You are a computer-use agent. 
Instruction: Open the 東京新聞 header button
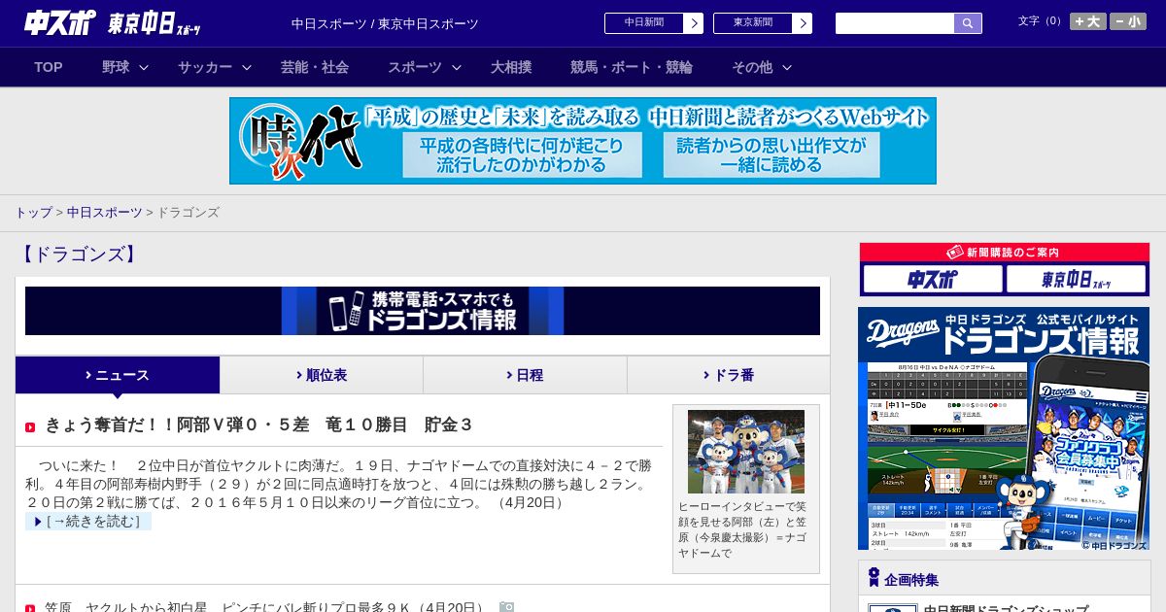tap(762, 23)
